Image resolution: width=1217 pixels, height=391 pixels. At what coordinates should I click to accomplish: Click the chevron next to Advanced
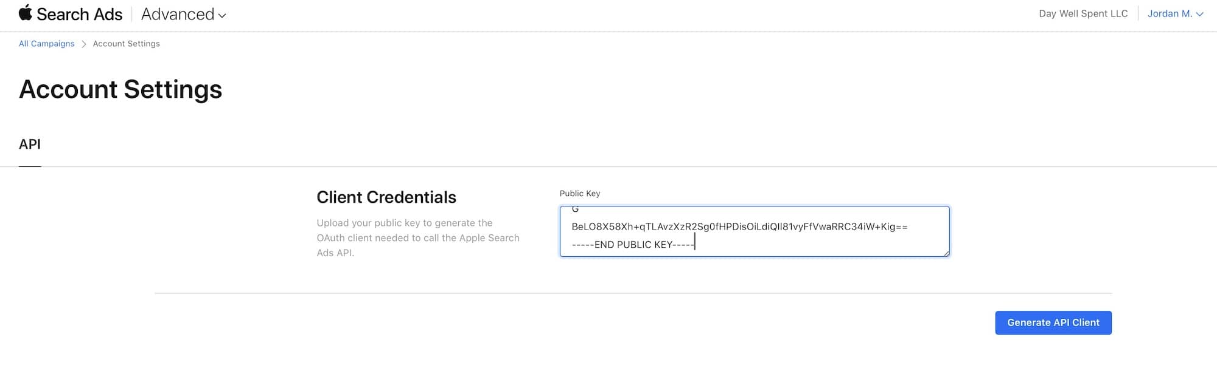[x=222, y=16]
